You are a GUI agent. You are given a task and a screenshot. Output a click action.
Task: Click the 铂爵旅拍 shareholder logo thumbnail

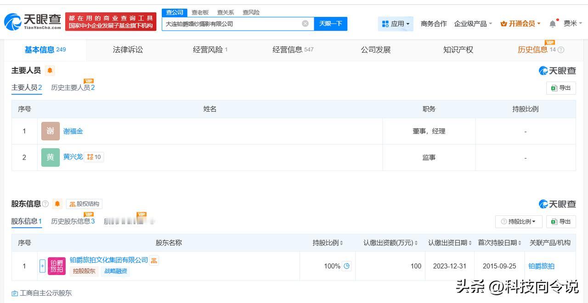point(57,266)
